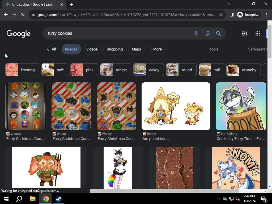
Task: Filter results by frosting chip
Action: (x=22, y=70)
